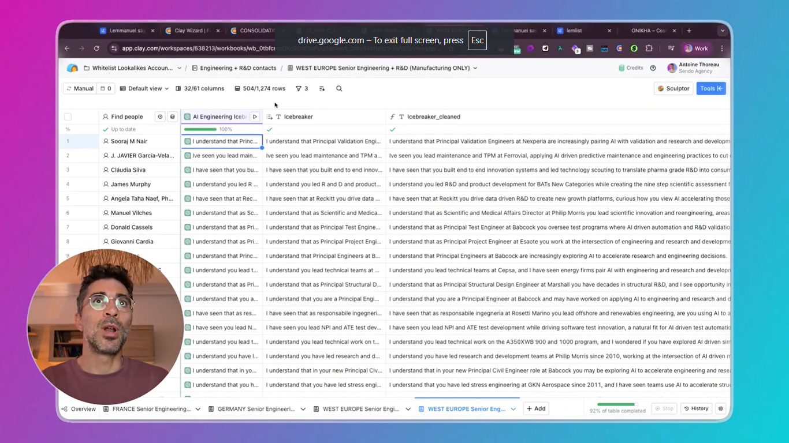Open the History button
The width and height of the screenshot is (789, 443).
point(696,408)
